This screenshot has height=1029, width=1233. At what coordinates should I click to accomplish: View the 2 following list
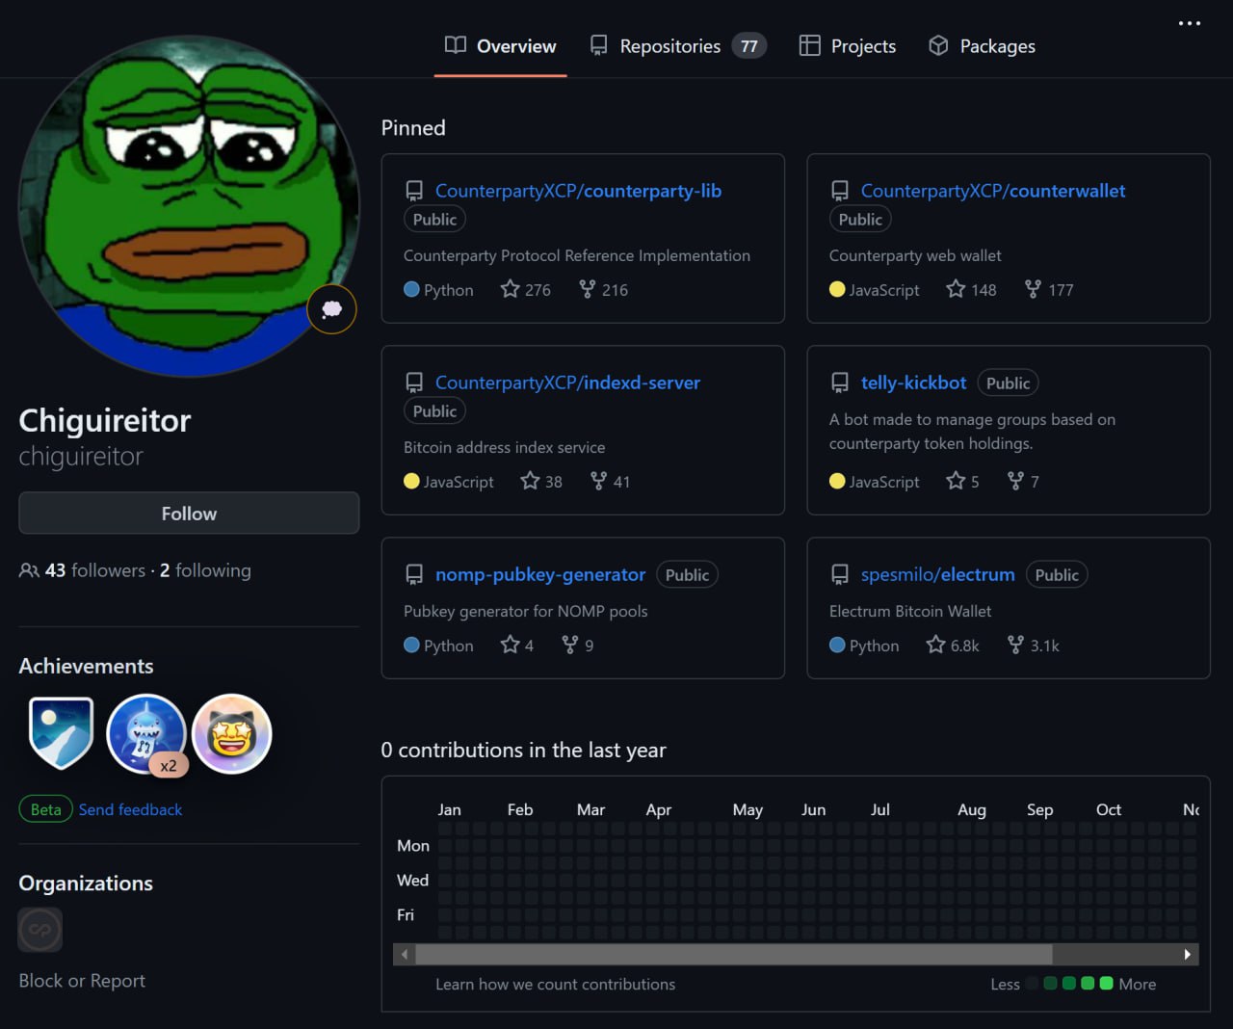click(205, 570)
